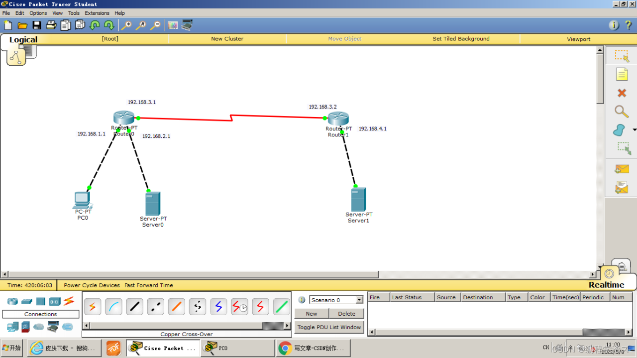Open the Custom Devices Dialog icon

pyautogui.click(x=187, y=25)
